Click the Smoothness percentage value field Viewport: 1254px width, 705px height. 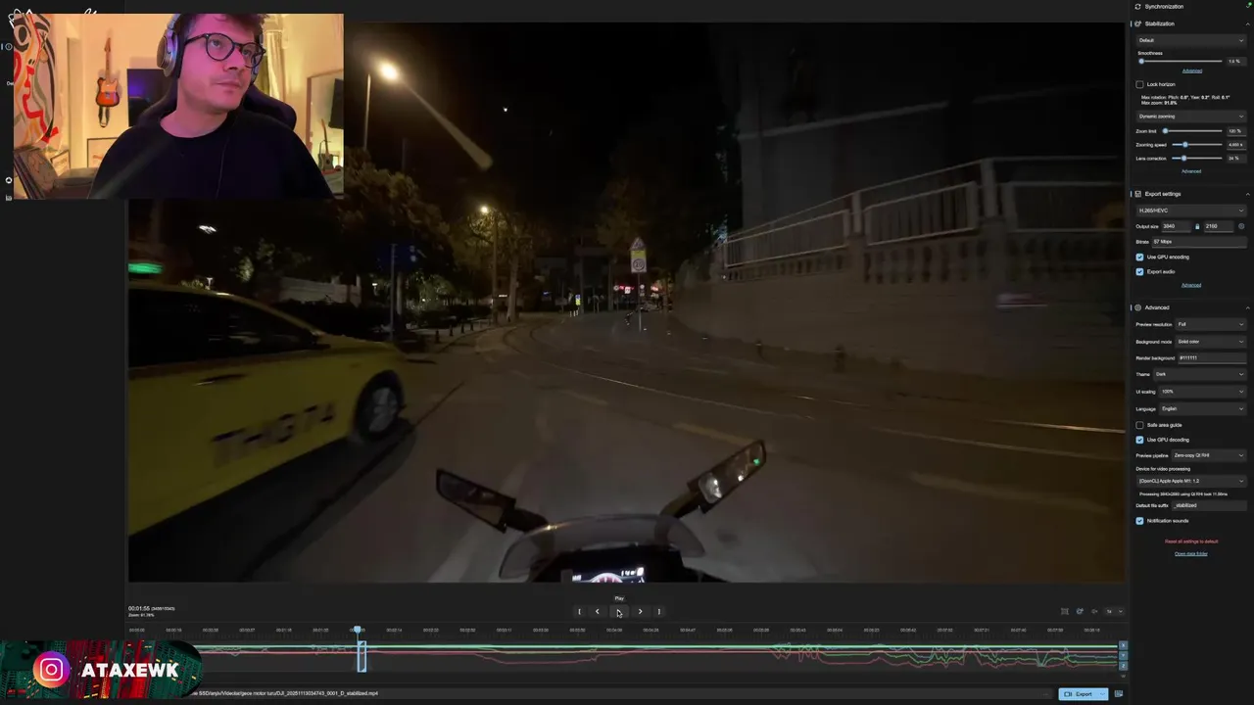tap(1234, 62)
